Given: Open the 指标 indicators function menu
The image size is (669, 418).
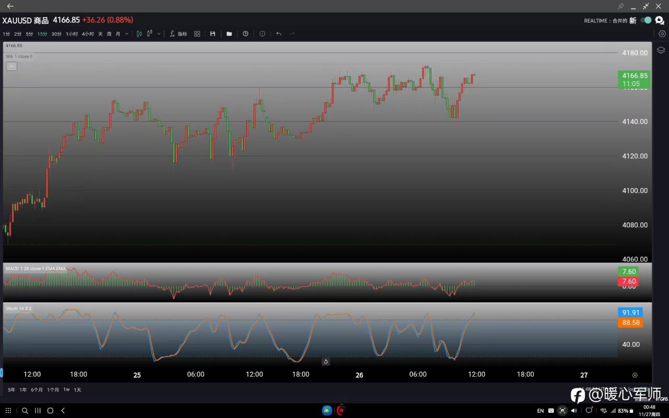Looking at the screenshot, I should (x=178, y=33).
